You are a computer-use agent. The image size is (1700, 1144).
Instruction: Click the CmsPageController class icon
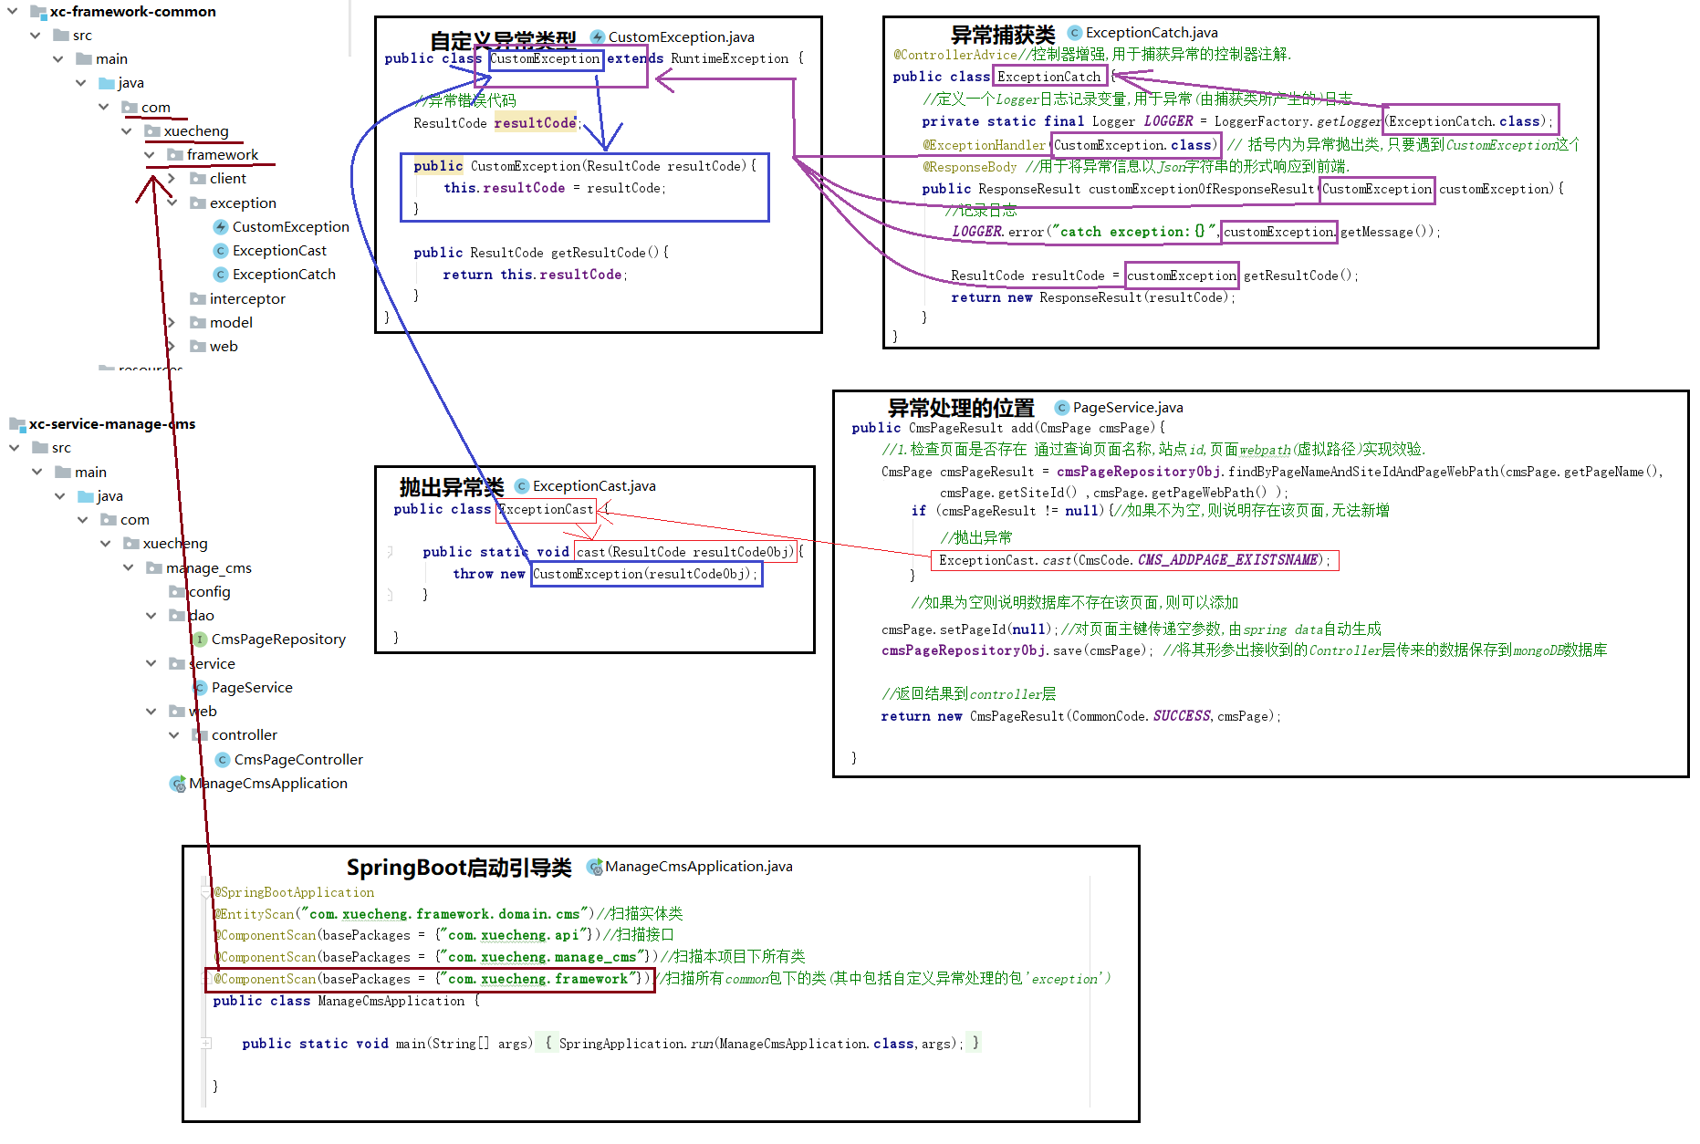[222, 759]
